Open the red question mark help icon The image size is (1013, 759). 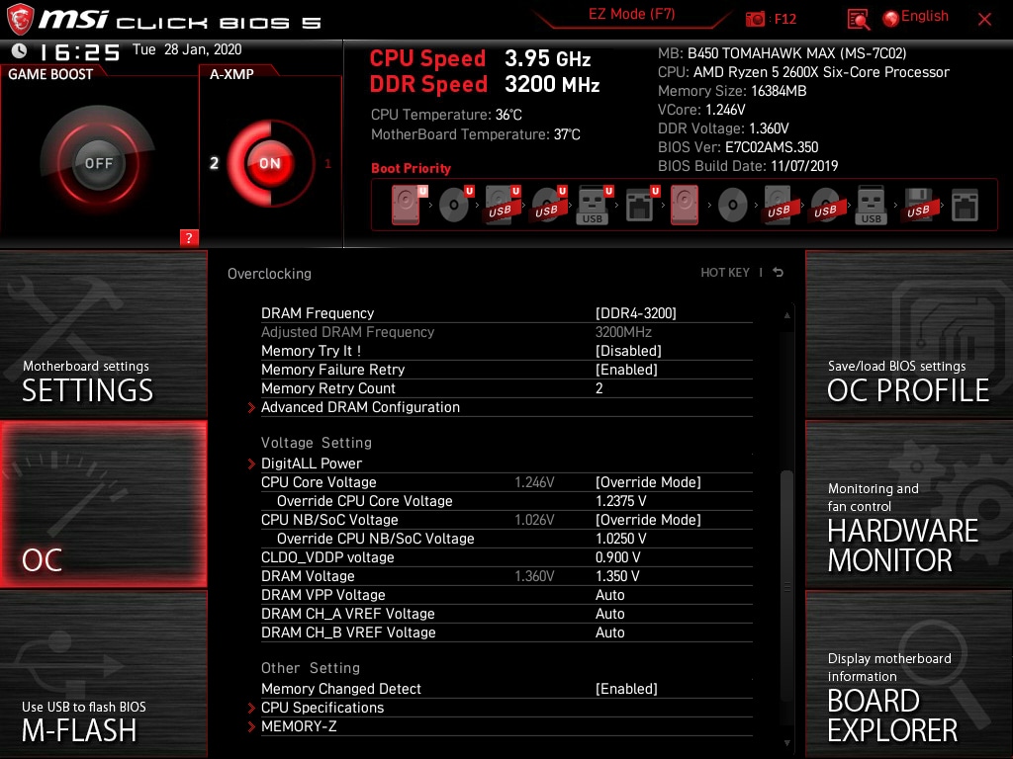[189, 237]
